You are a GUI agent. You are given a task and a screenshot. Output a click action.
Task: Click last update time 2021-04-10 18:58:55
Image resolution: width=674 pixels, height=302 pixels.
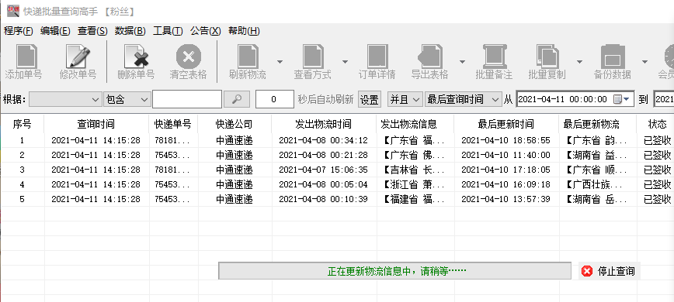(506, 140)
